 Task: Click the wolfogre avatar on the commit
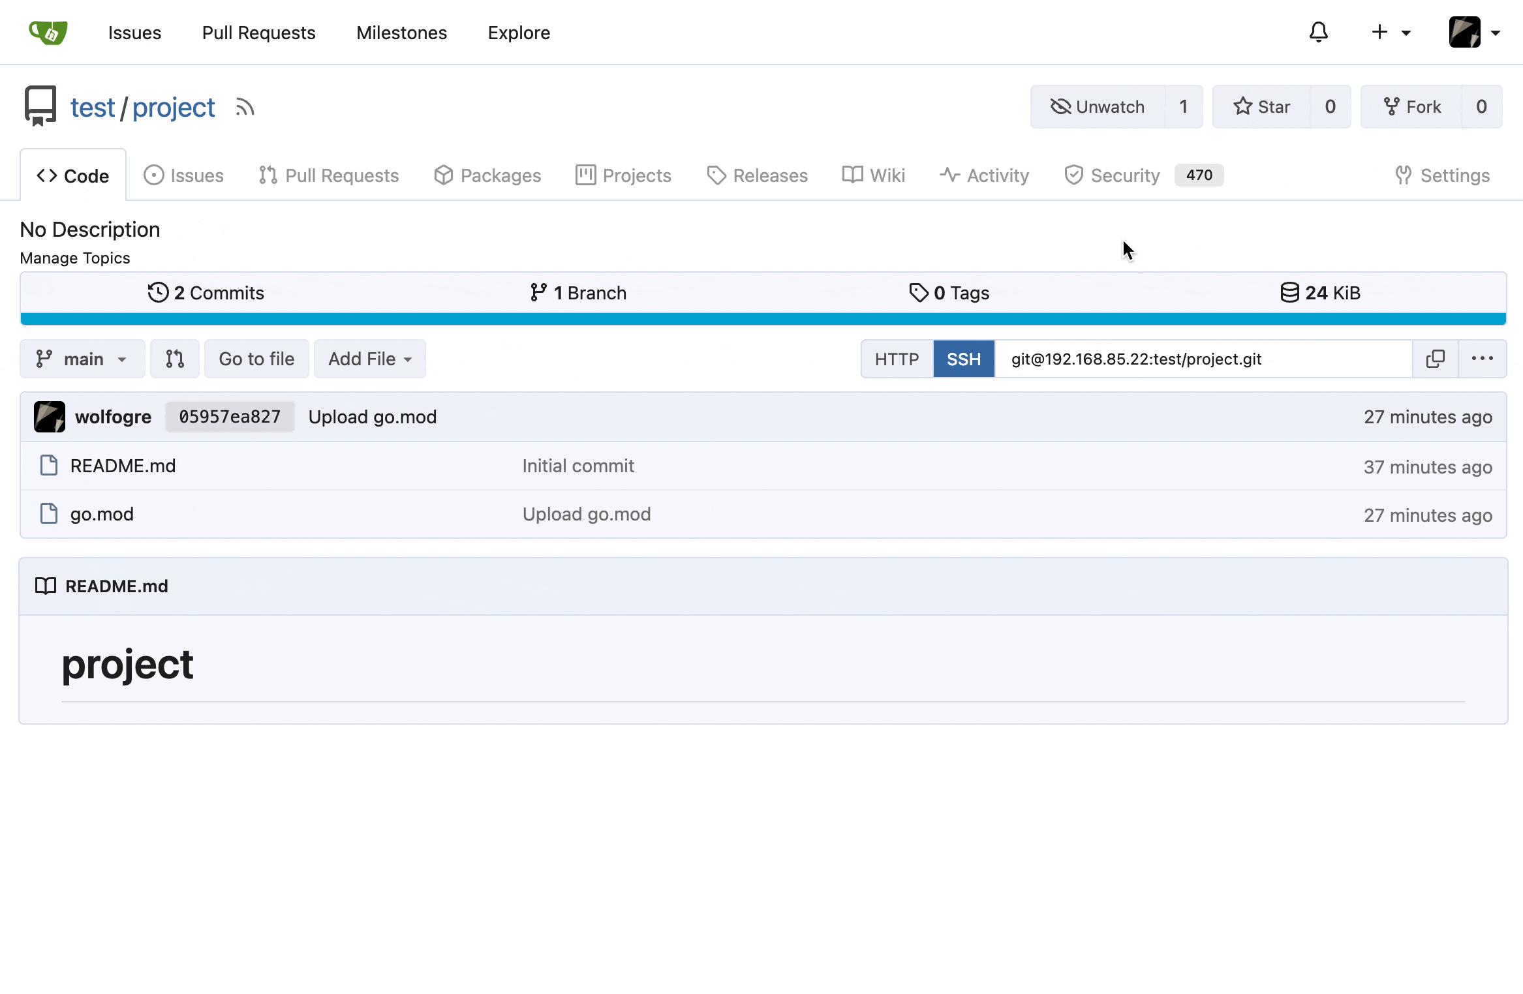pos(48,416)
